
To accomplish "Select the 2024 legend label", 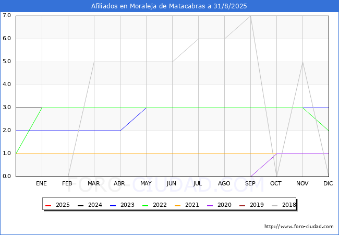I will [x=95, y=205].
